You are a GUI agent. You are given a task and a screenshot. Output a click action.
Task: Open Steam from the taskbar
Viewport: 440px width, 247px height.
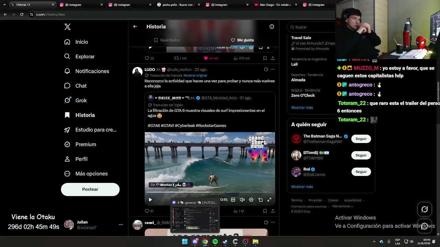(x=225, y=242)
